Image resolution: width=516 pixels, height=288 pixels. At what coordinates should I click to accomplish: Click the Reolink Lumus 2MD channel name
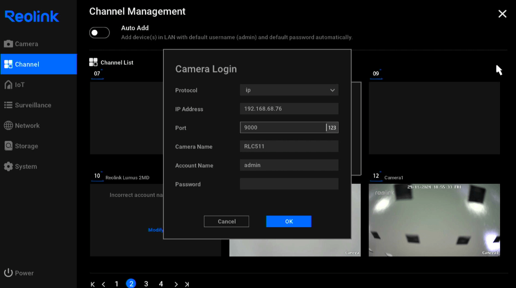tap(127, 178)
